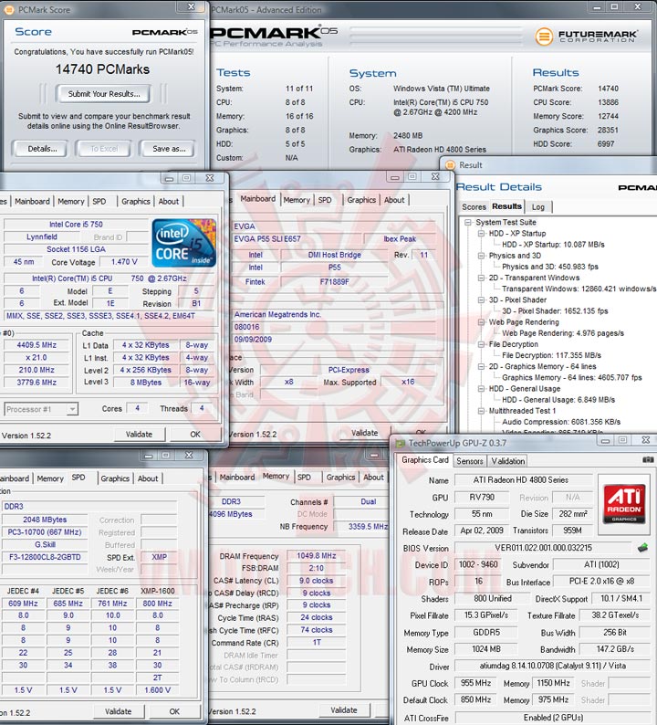The height and width of the screenshot is (725, 657).
Task: Click the GPU-Z screenshot camera icon
Action: tap(648, 459)
